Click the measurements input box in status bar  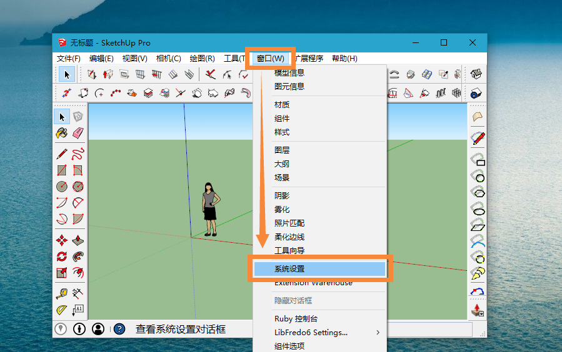pyautogui.click(x=429, y=329)
